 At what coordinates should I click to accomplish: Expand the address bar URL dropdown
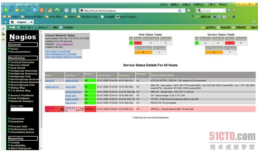click(x=184, y=11)
